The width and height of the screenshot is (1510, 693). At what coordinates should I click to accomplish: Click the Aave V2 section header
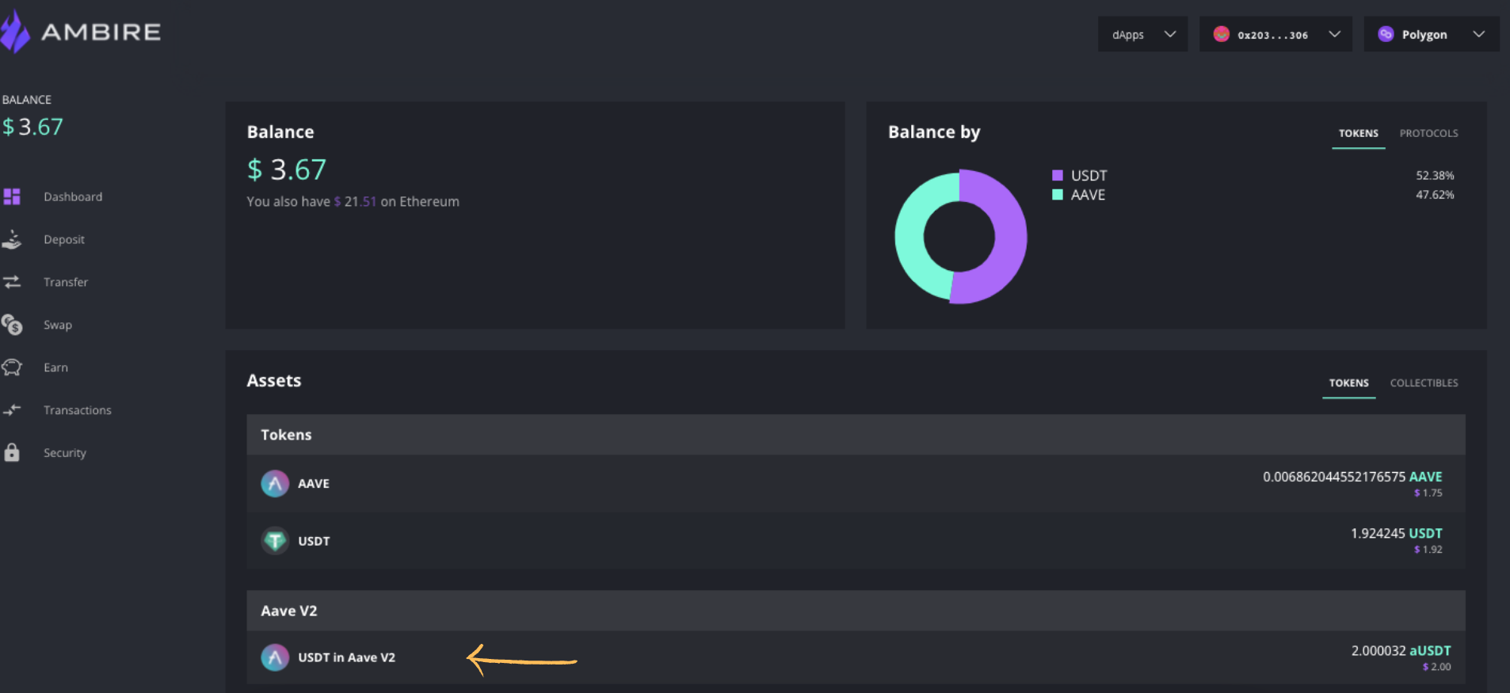click(x=856, y=611)
